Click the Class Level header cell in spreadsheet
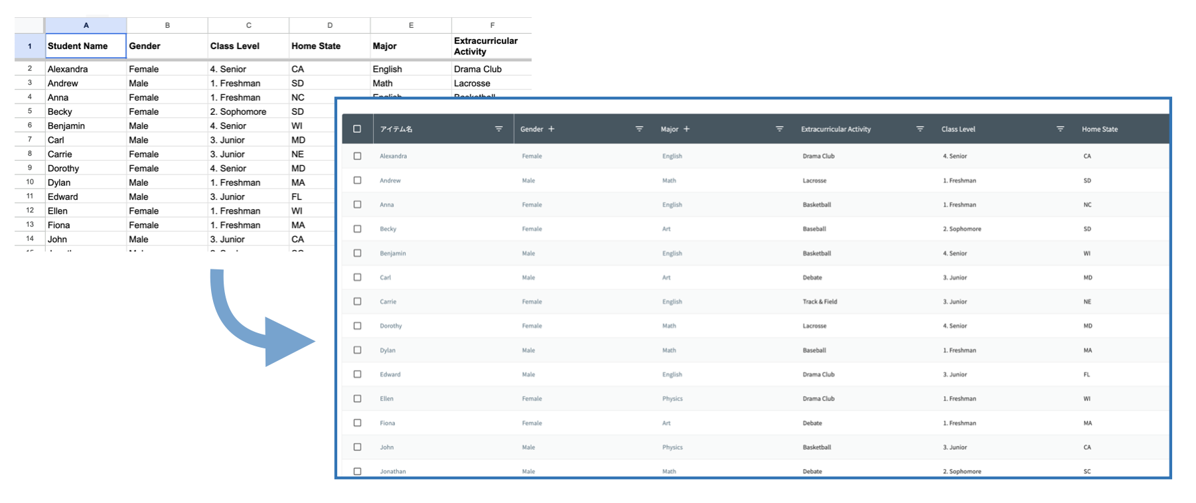 (x=248, y=46)
